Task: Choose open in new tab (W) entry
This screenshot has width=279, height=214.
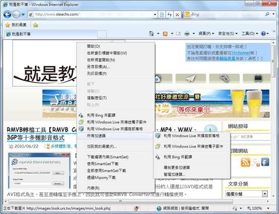Action: 116,53
